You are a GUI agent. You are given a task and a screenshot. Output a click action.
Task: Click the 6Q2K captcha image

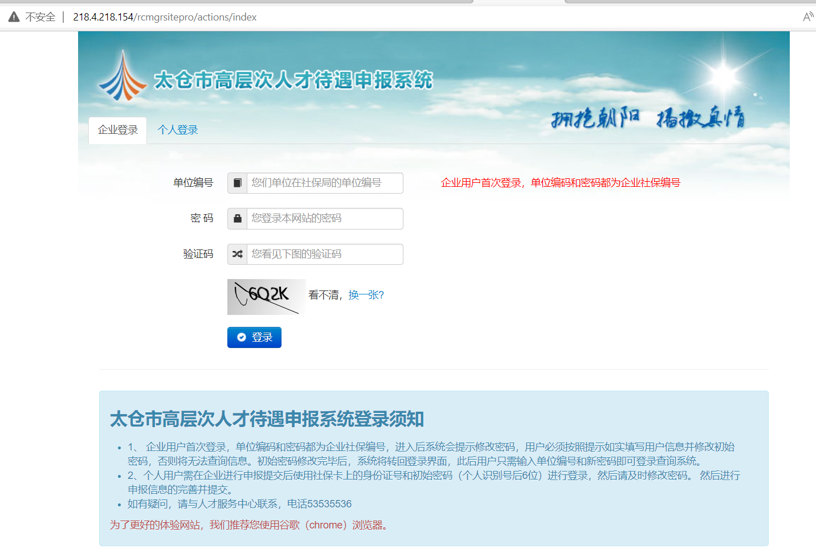pos(266,297)
